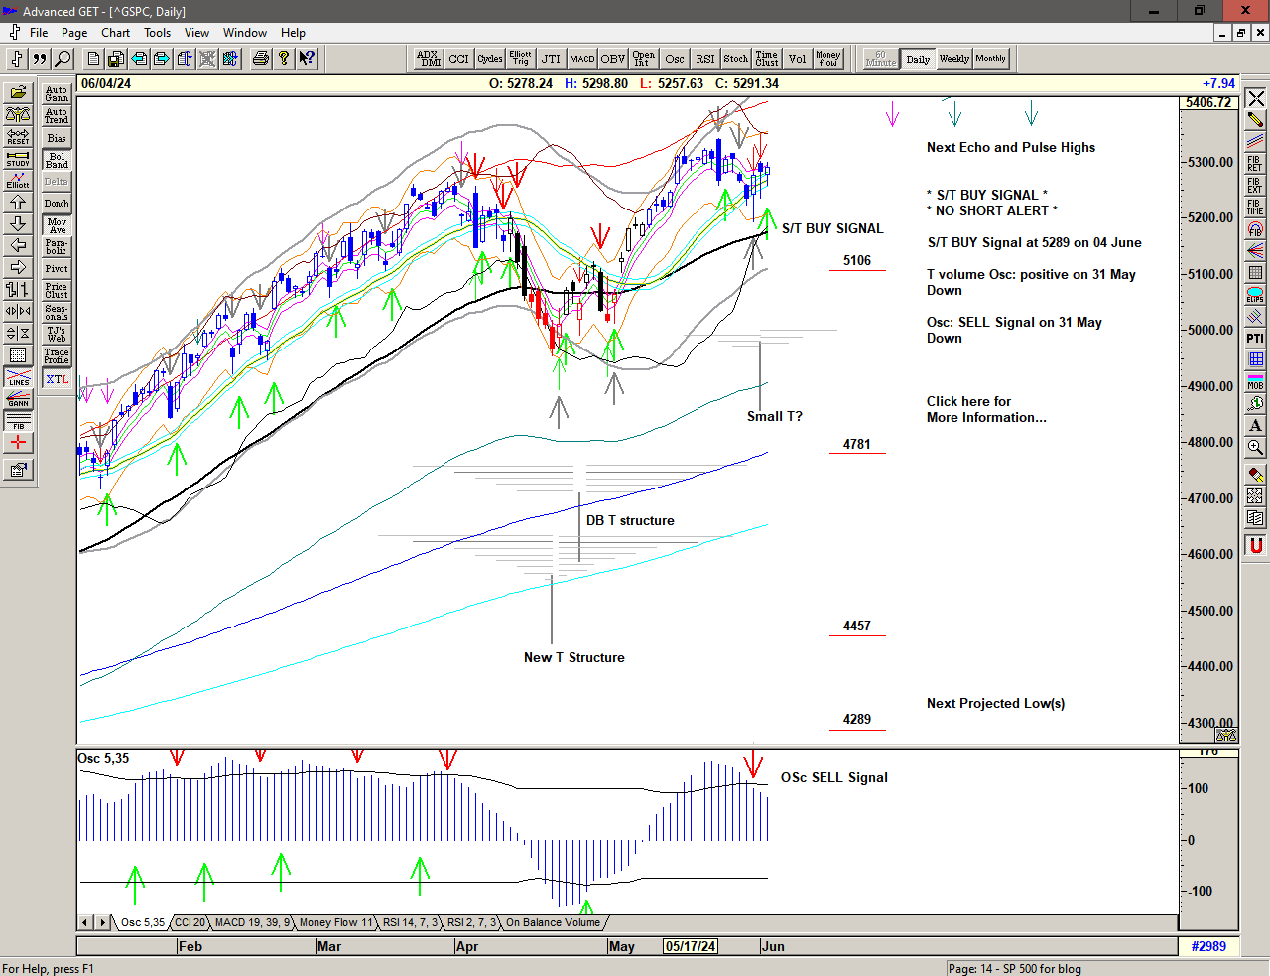Click the RESET chart icon
Viewport: 1270px width, 976px height.
tap(18, 137)
